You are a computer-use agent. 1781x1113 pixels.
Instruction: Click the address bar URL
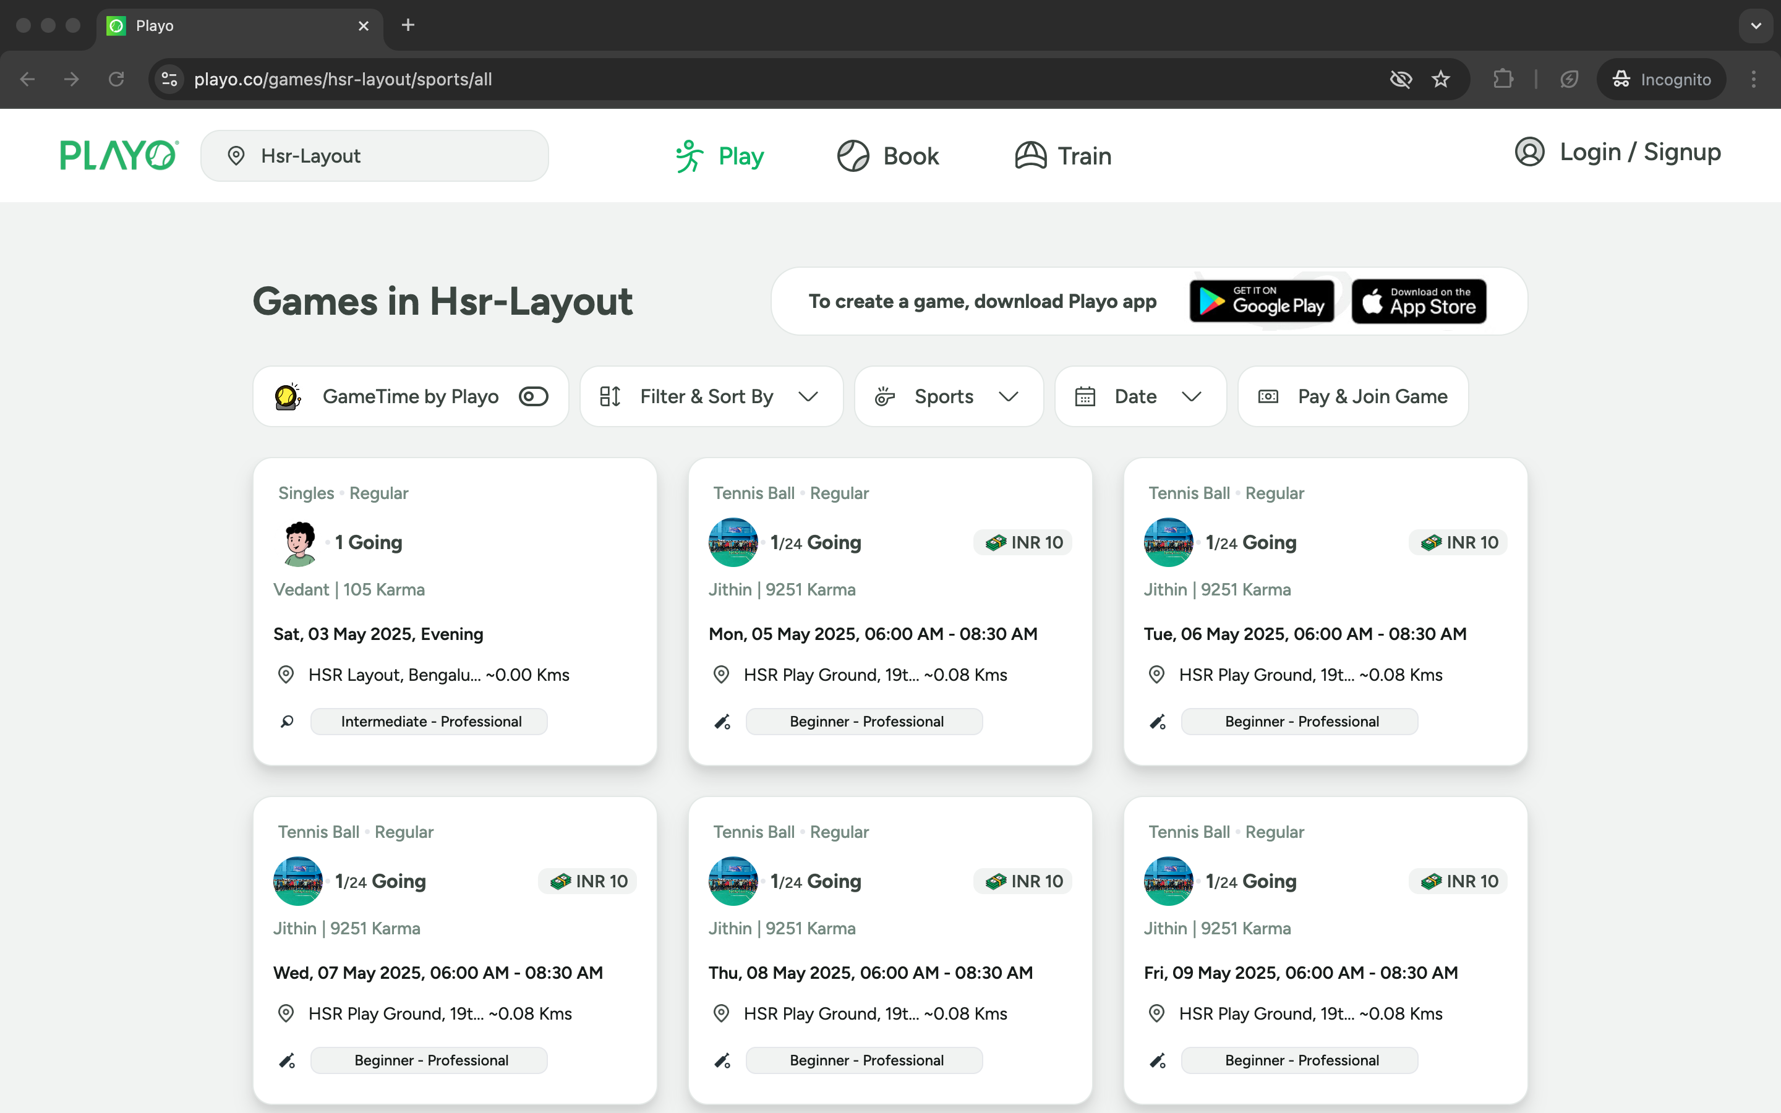pos(343,79)
